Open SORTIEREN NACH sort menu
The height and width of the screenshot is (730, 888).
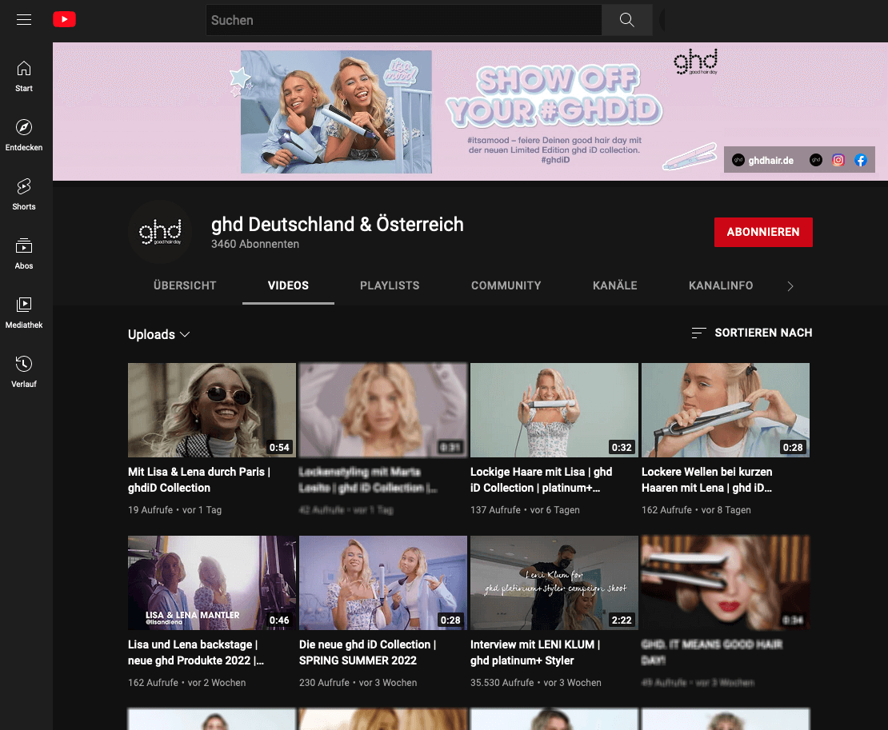point(751,333)
